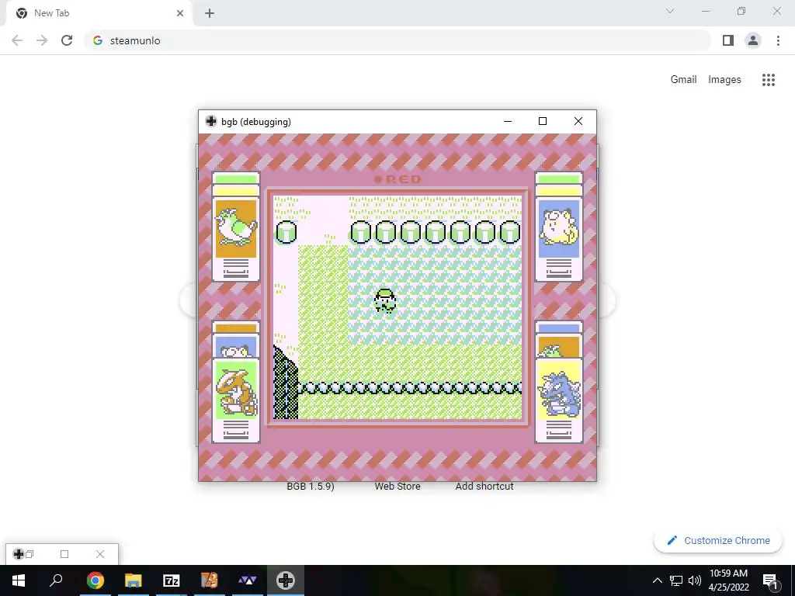The height and width of the screenshot is (596, 795).
Task: Open the Images link
Action: 724,80
